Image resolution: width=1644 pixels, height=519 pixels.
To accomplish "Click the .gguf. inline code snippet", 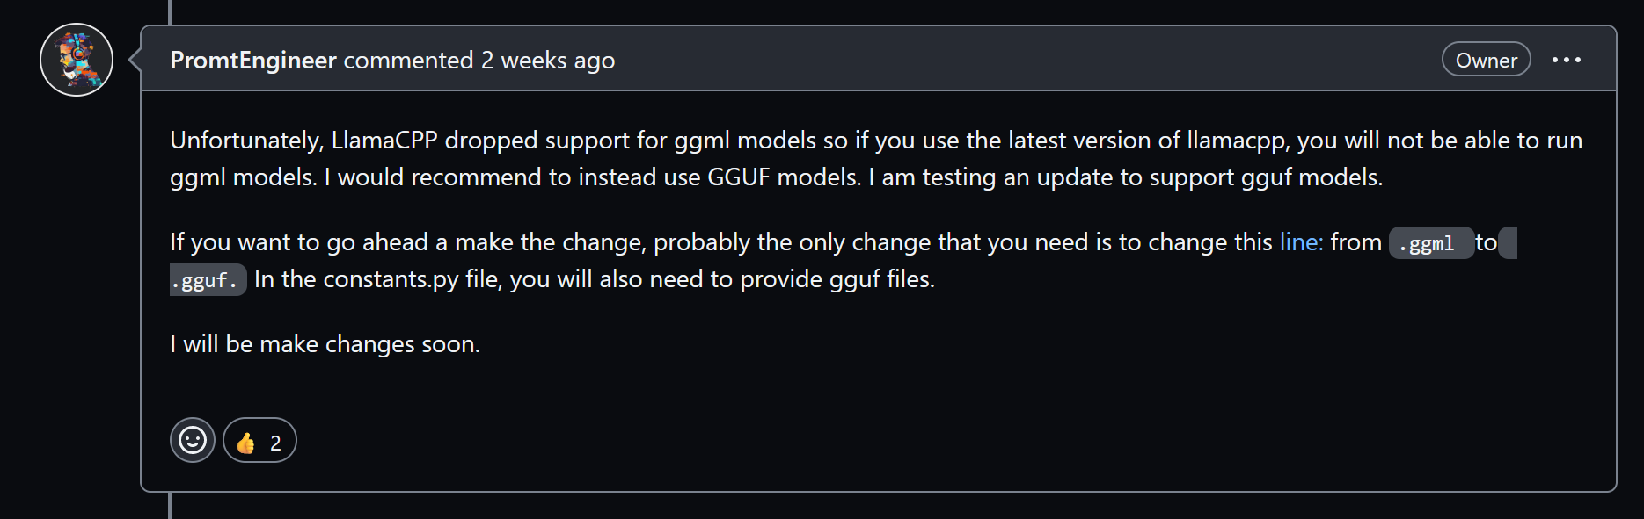I will 206,281.
